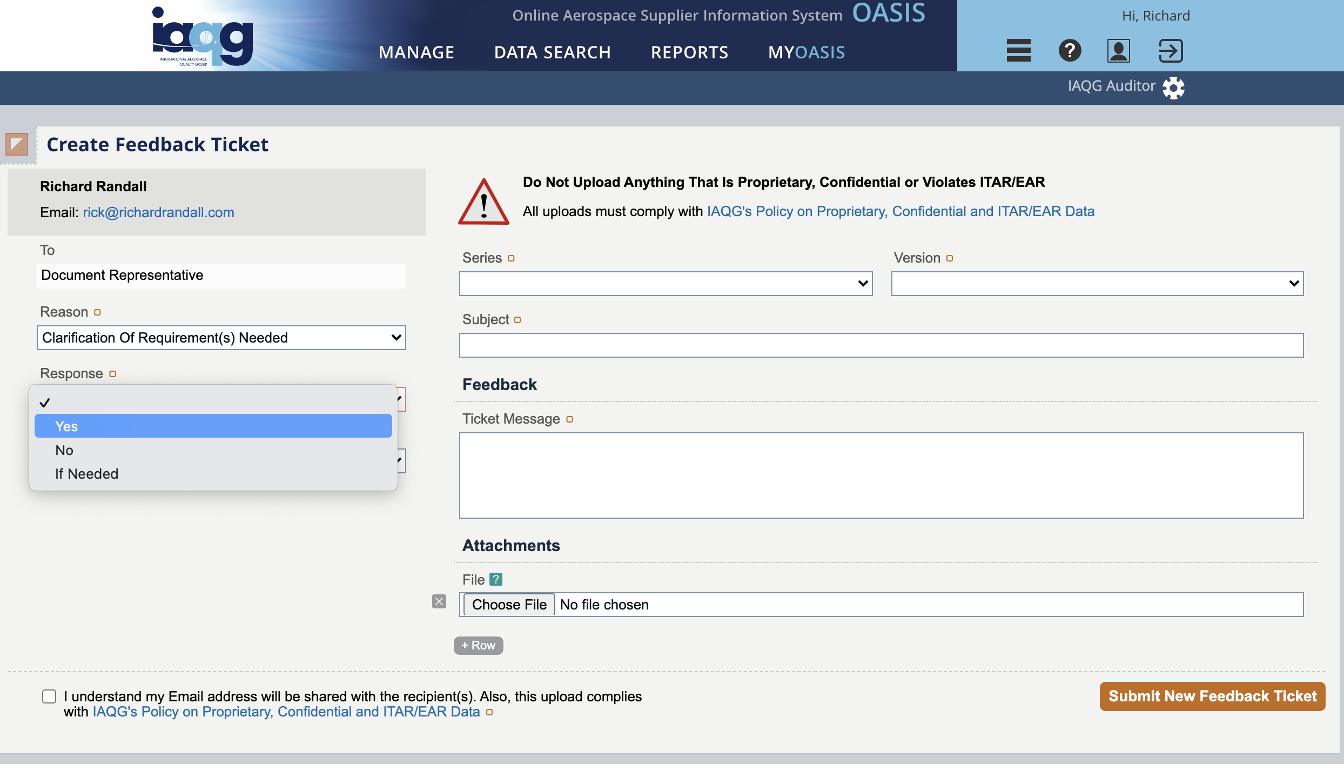The height and width of the screenshot is (764, 1344).
Task: Add an attachment with + Row
Action: [479, 646]
